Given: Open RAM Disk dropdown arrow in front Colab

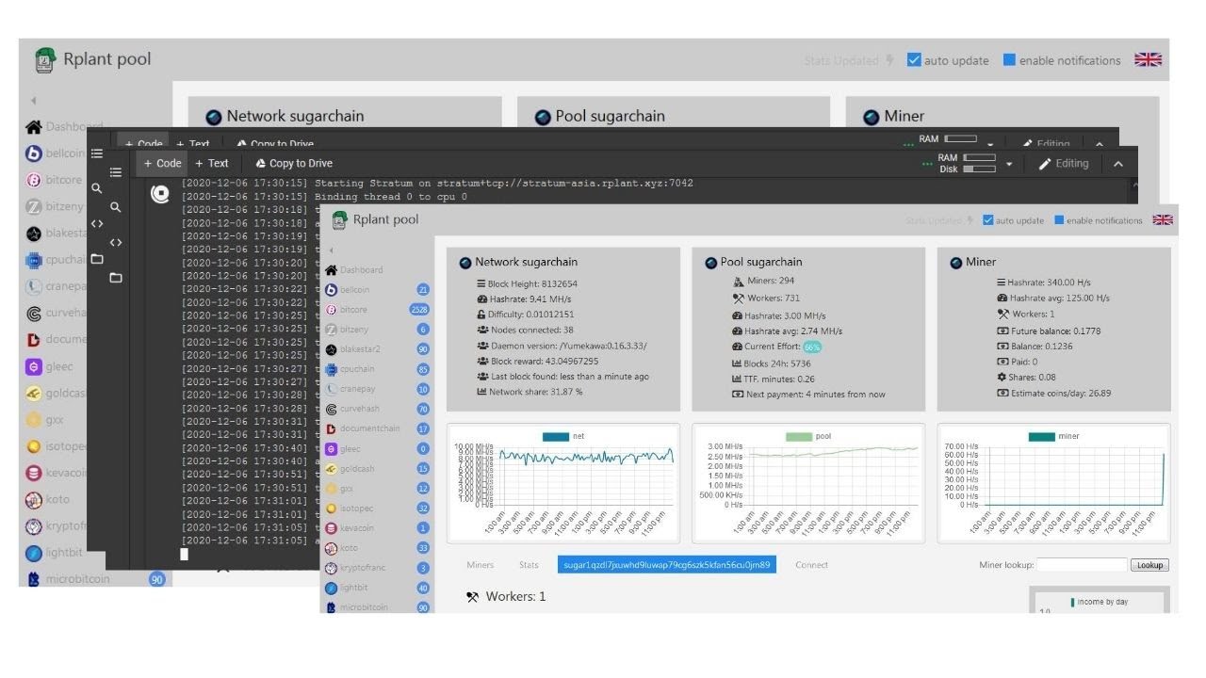Looking at the screenshot, I should pos(1009,164).
